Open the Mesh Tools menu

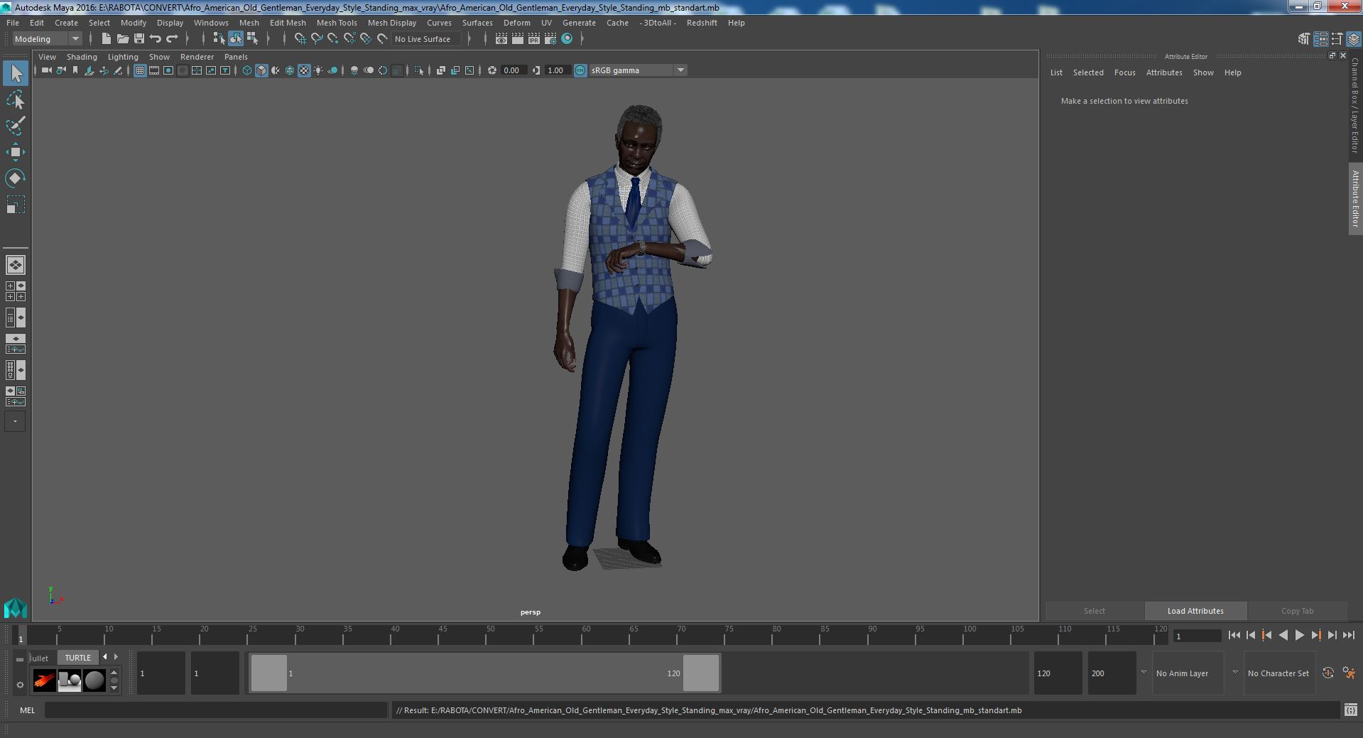point(337,23)
